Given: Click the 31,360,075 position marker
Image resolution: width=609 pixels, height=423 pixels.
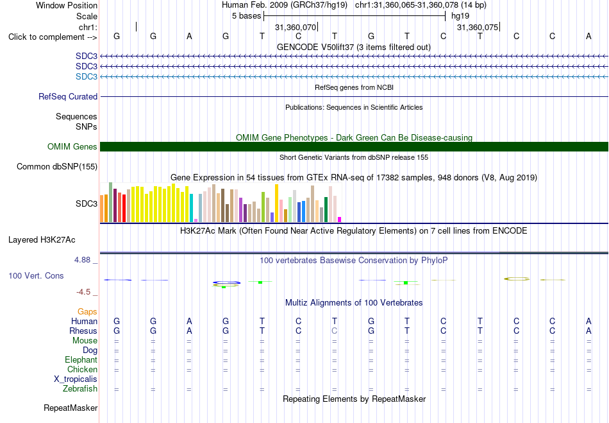Looking at the screenshot, I should click(478, 27).
